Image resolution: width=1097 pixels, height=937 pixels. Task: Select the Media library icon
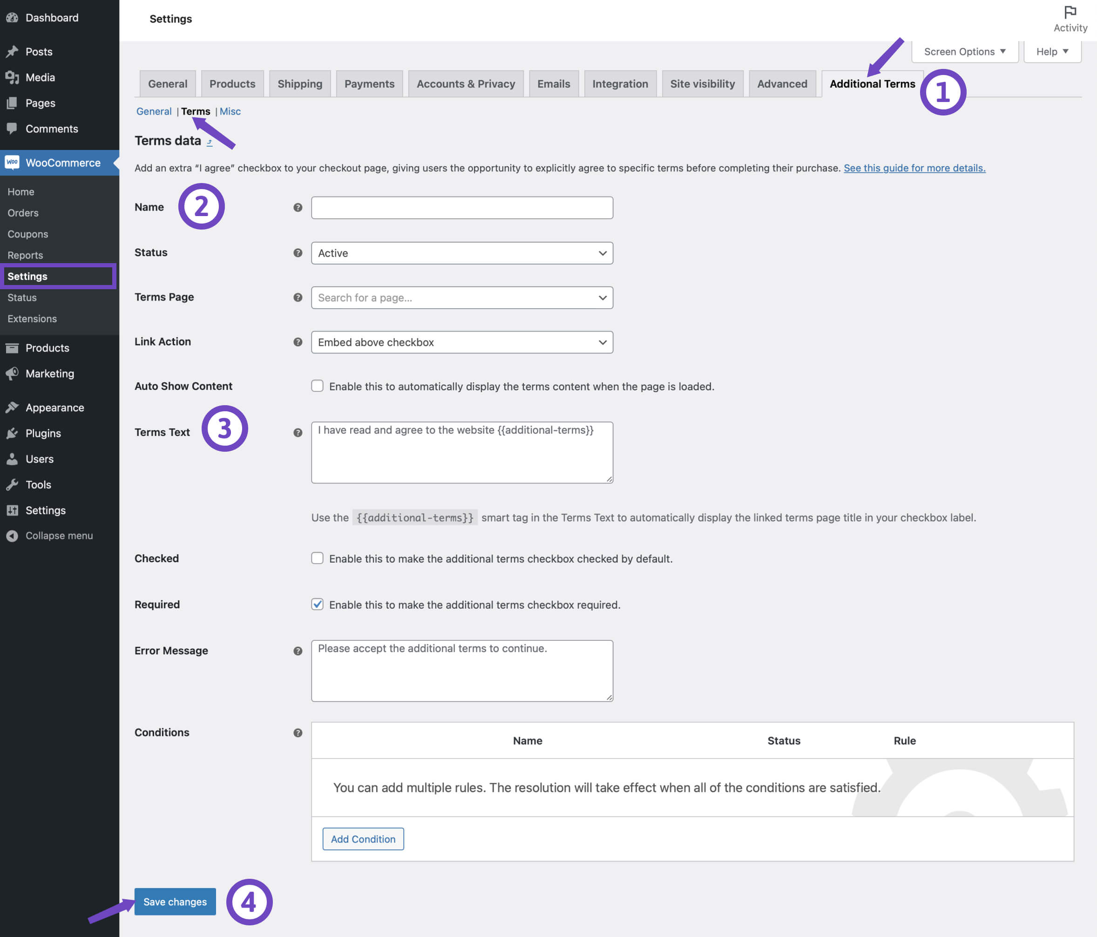pos(13,77)
